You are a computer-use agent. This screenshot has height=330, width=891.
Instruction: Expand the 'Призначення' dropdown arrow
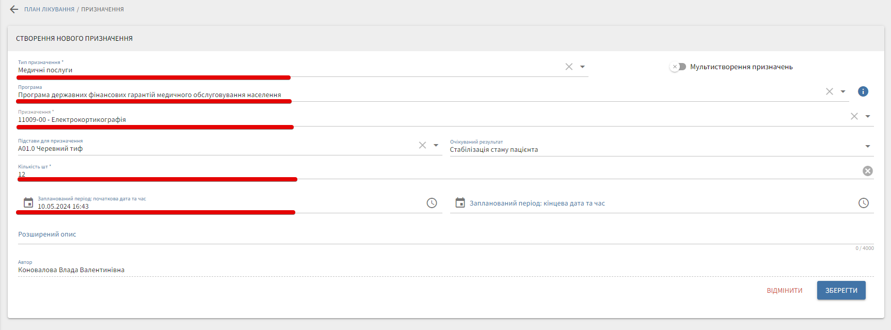click(x=867, y=116)
